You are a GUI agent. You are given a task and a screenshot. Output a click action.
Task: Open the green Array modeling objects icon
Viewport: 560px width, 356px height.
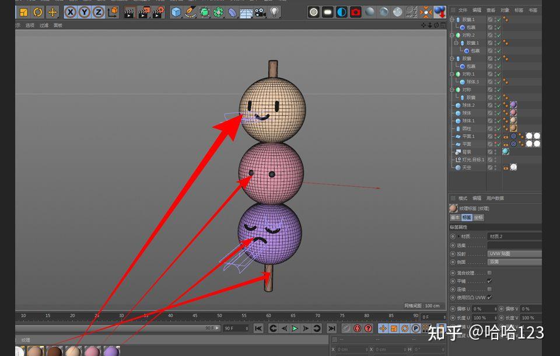pyautogui.click(x=218, y=12)
